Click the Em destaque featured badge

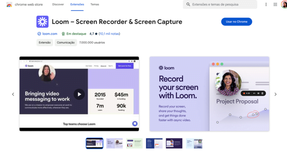(74, 34)
